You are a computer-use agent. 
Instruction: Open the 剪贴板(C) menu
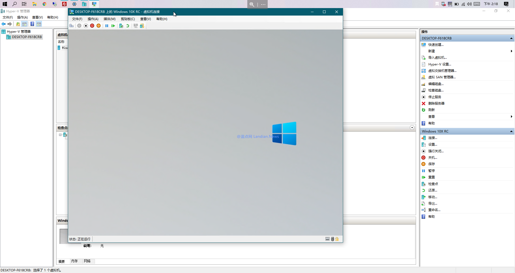point(128,19)
